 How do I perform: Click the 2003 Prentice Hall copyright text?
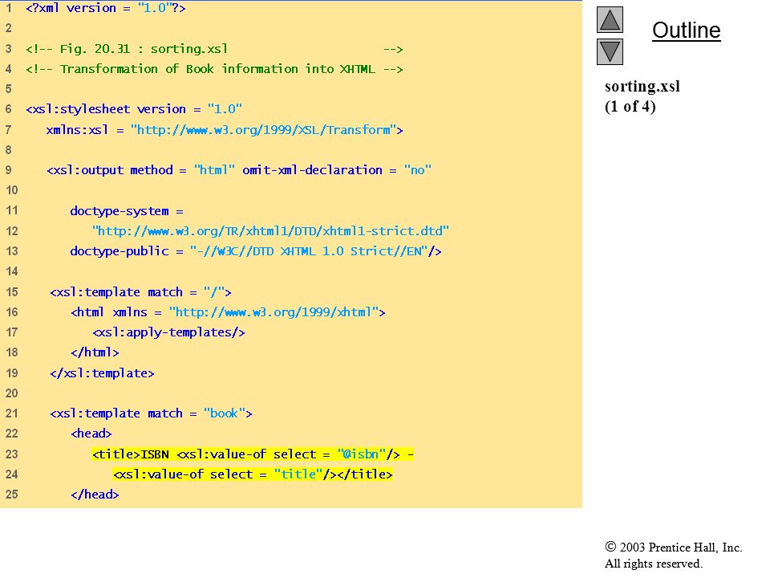pyautogui.click(x=673, y=547)
